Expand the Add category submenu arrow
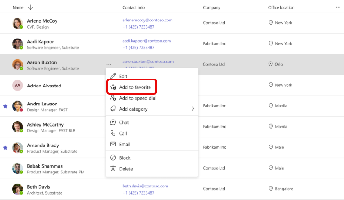The height and width of the screenshot is (200, 344). (193, 109)
